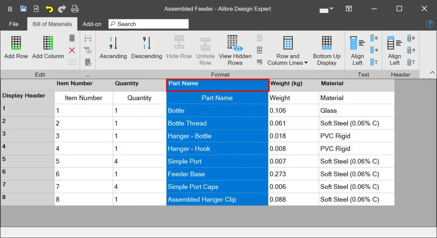Open the Add-on tab
This screenshot has width=437, height=238.
tap(92, 24)
